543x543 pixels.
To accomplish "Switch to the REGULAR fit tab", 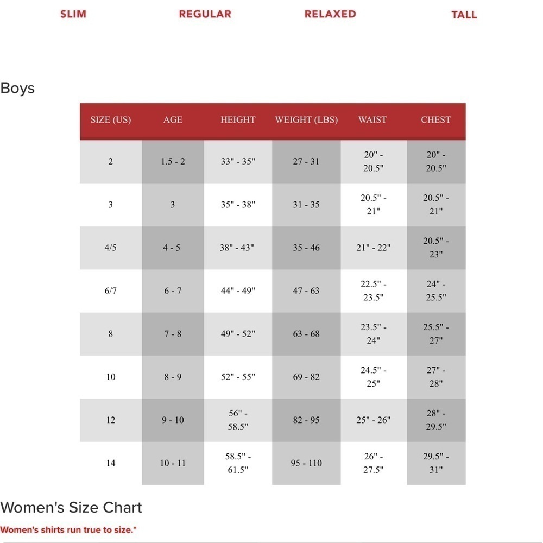I will (x=205, y=14).
